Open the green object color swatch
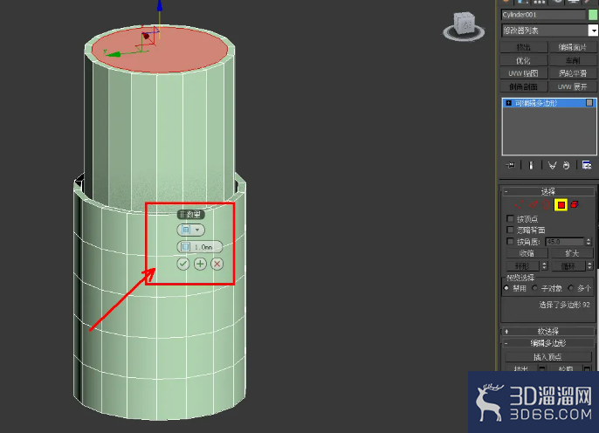The height and width of the screenshot is (433, 599). [593, 15]
